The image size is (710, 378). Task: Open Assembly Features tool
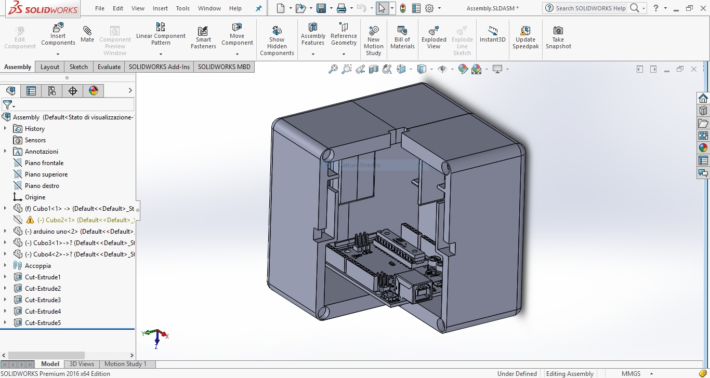[313, 33]
